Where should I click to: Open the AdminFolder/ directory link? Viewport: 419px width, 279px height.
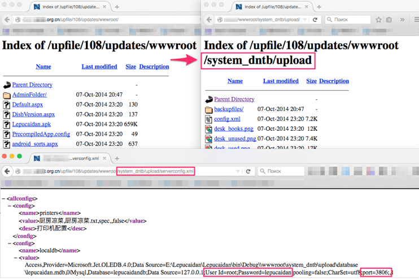coord(29,95)
